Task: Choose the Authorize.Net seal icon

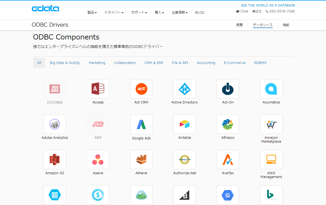Action: click(x=185, y=160)
